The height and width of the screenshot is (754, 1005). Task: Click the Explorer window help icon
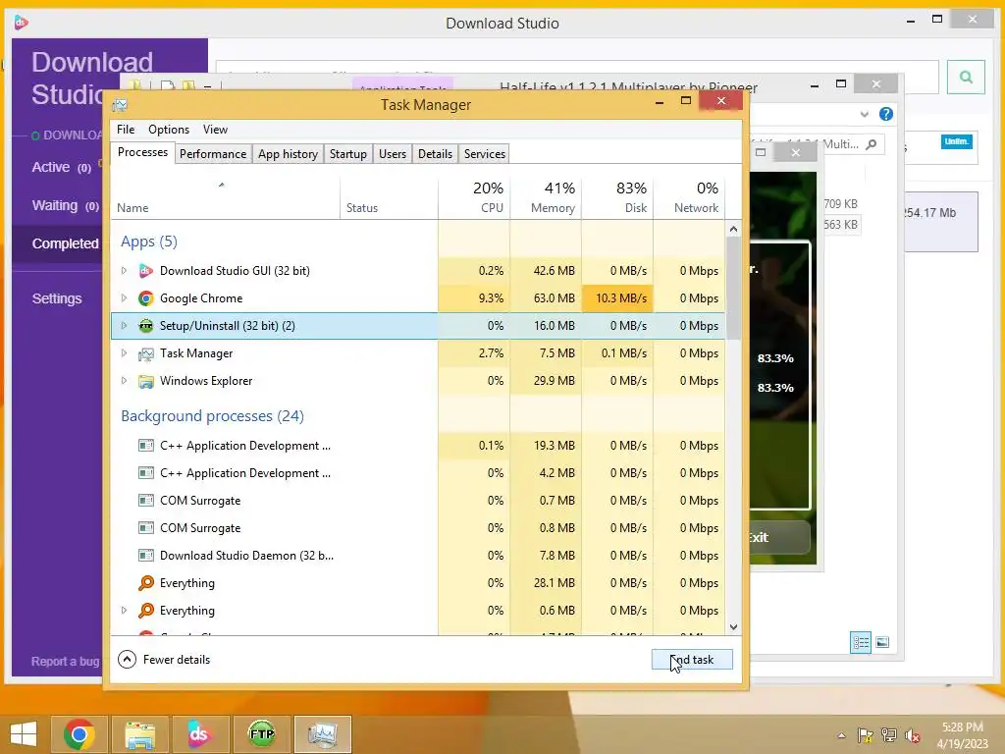coord(886,114)
